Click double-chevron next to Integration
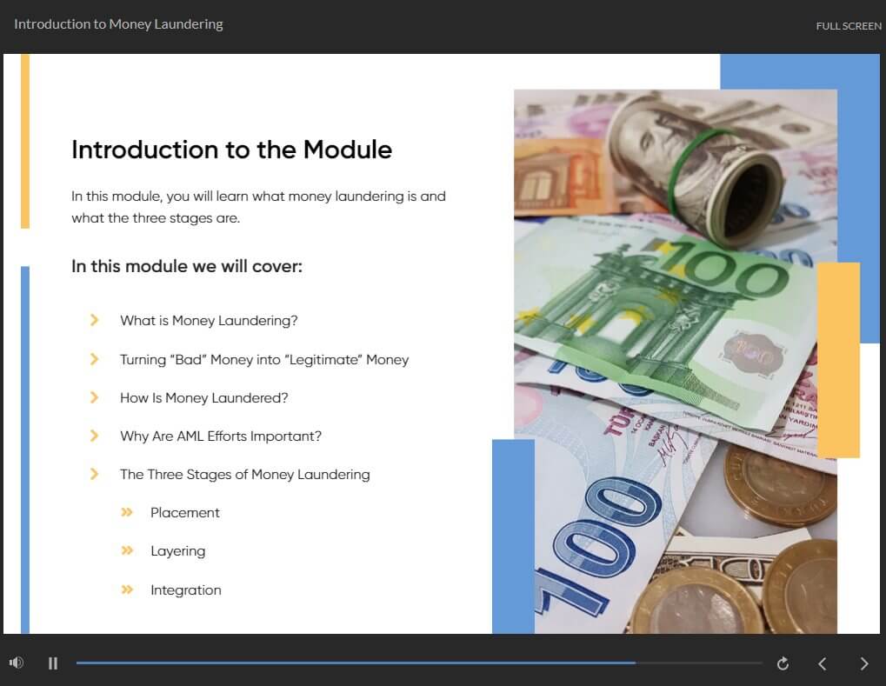Screen dimensions: 886x686 pyautogui.click(x=127, y=590)
